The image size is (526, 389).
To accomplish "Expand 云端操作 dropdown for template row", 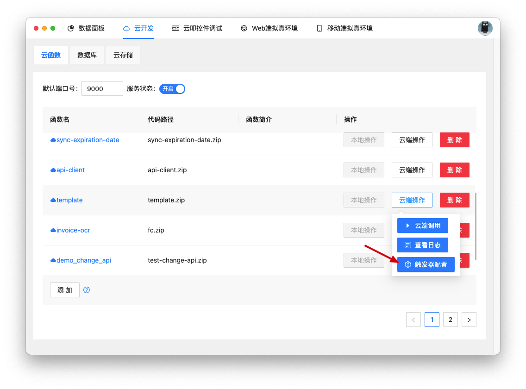I will click(x=412, y=200).
